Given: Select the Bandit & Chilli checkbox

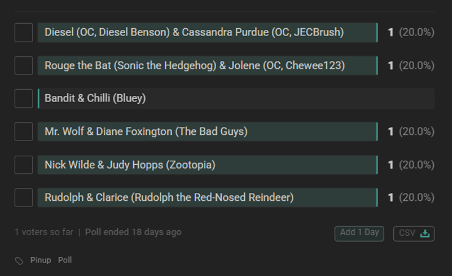Looking at the screenshot, I should click(x=24, y=98).
